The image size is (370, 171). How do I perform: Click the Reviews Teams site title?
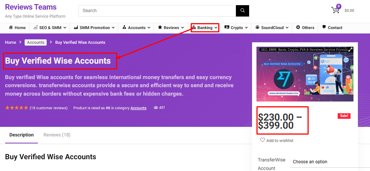(x=30, y=7)
